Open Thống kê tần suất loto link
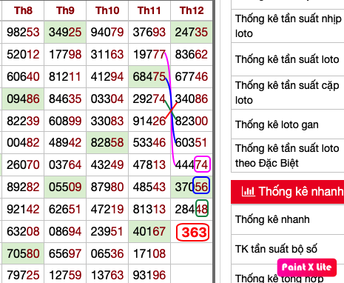 pos(287,59)
